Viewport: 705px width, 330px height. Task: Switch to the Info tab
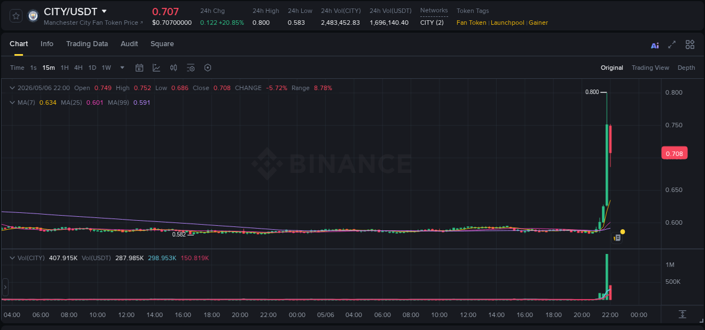pos(47,44)
